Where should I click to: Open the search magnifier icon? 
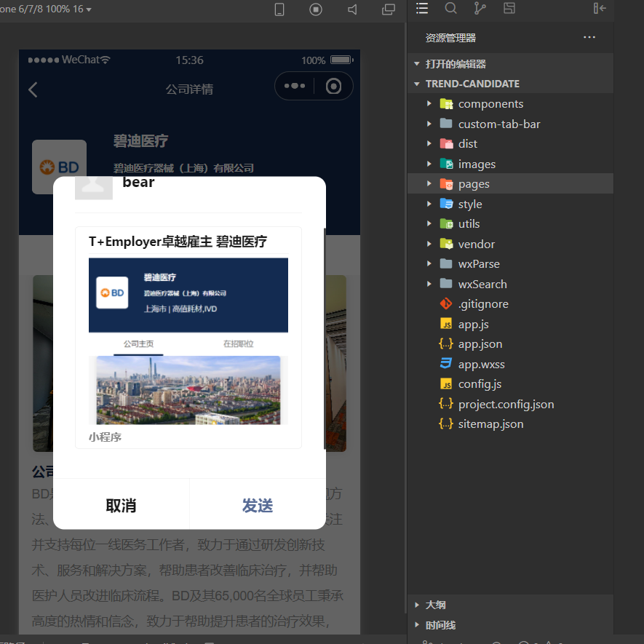[450, 8]
